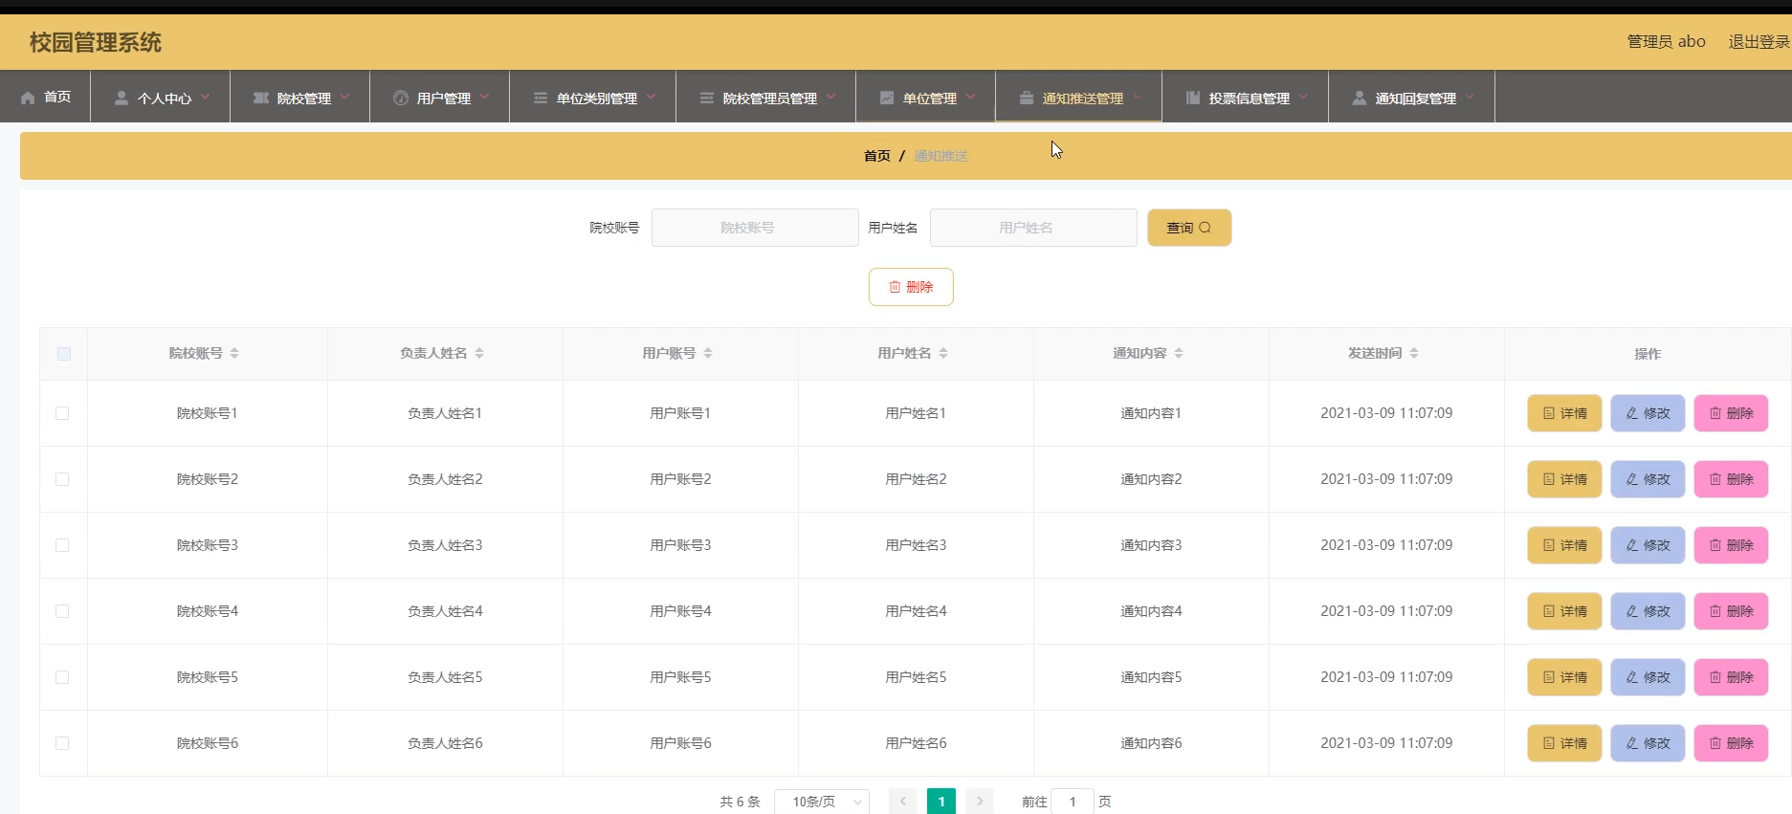Screen dimensions: 1792x814
Task: Click the pencil icon on 院校账号2 修改 button
Action: click(1632, 479)
